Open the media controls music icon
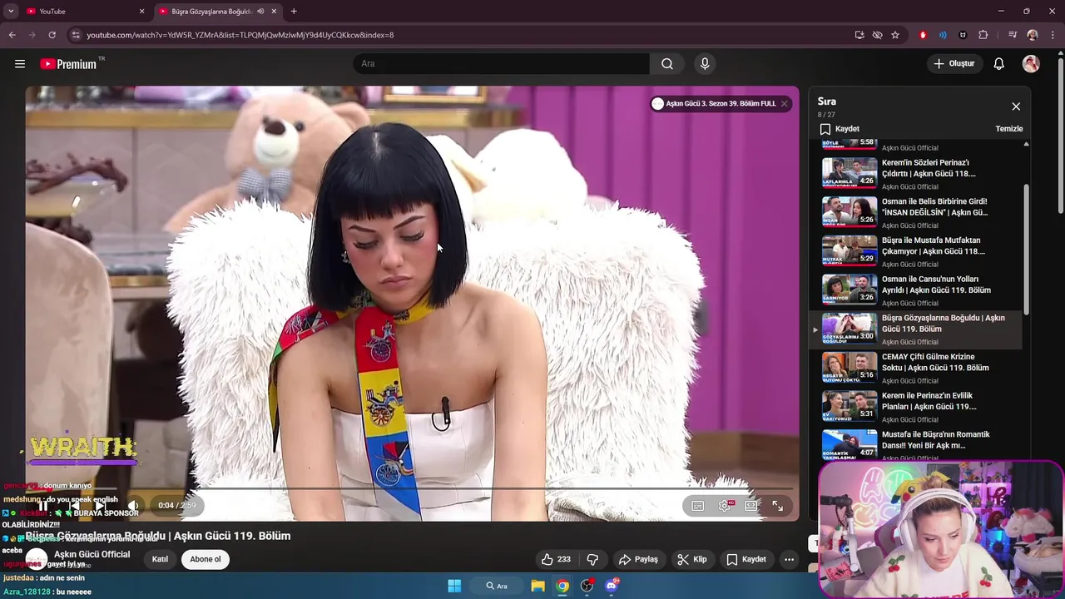1065x599 pixels. (x=1013, y=35)
